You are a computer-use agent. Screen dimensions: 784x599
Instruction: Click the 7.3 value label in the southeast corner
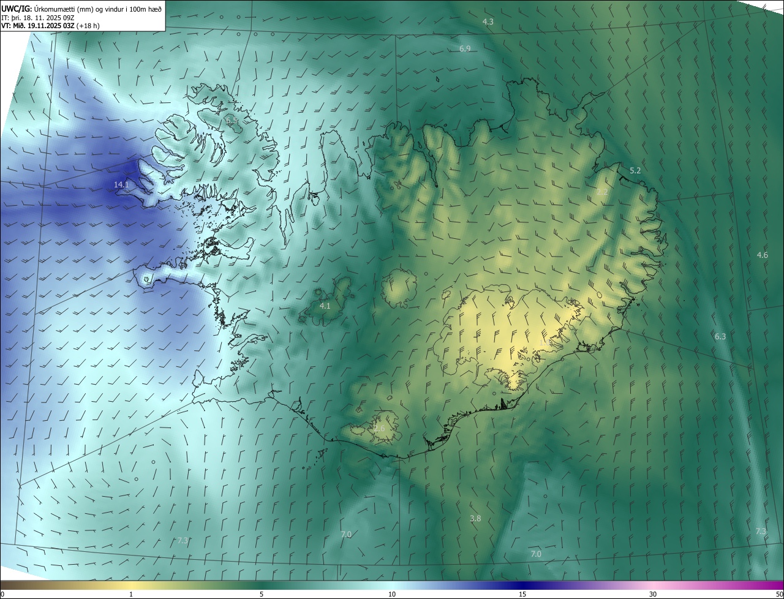click(x=761, y=531)
